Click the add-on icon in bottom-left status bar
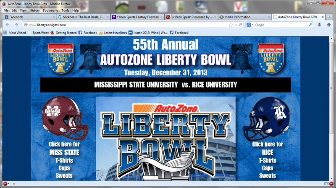 [5, 183]
